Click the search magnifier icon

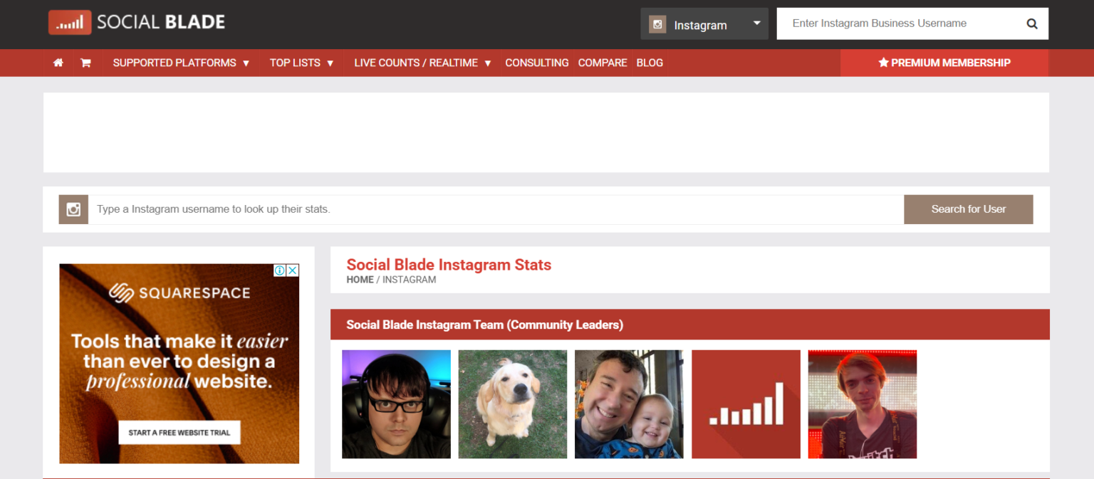tap(1032, 23)
